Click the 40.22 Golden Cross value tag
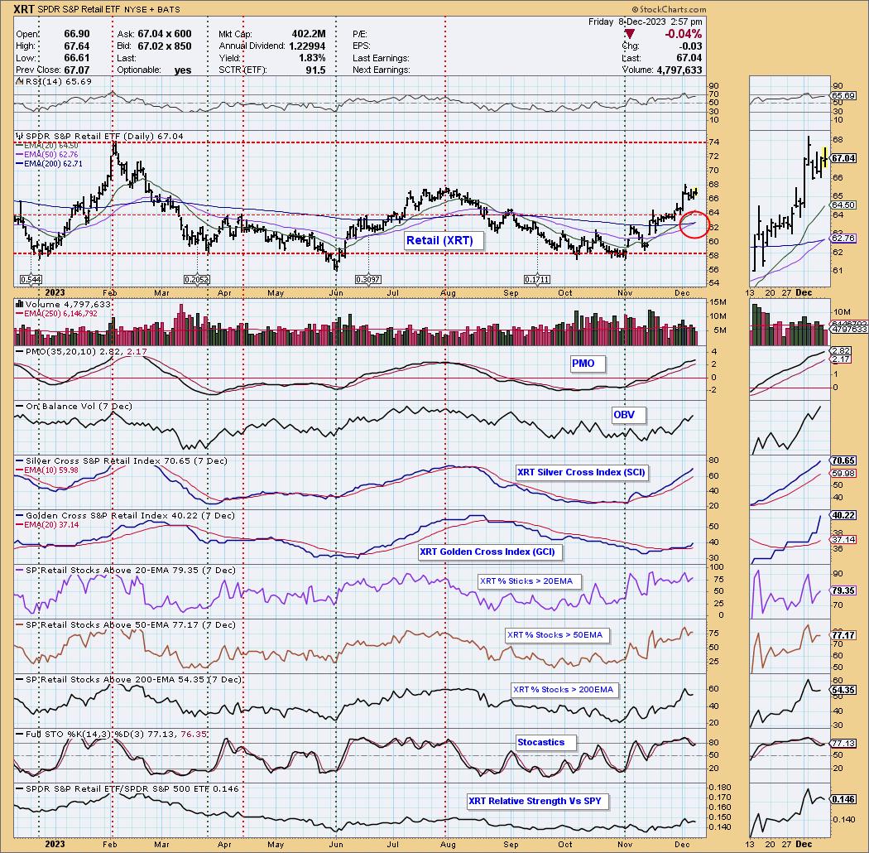 (x=843, y=515)
